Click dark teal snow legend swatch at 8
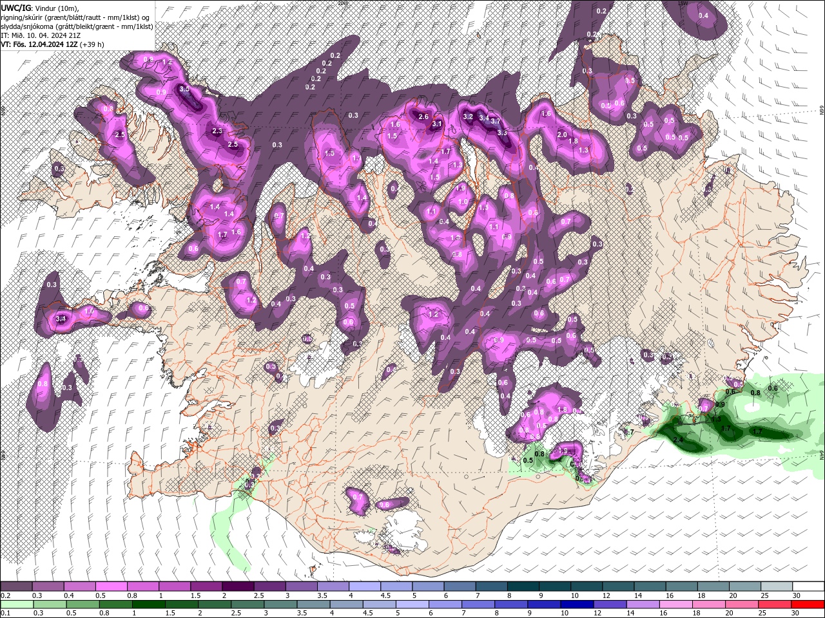The width and height of the screenshot is (825, 618). point(523,586)
